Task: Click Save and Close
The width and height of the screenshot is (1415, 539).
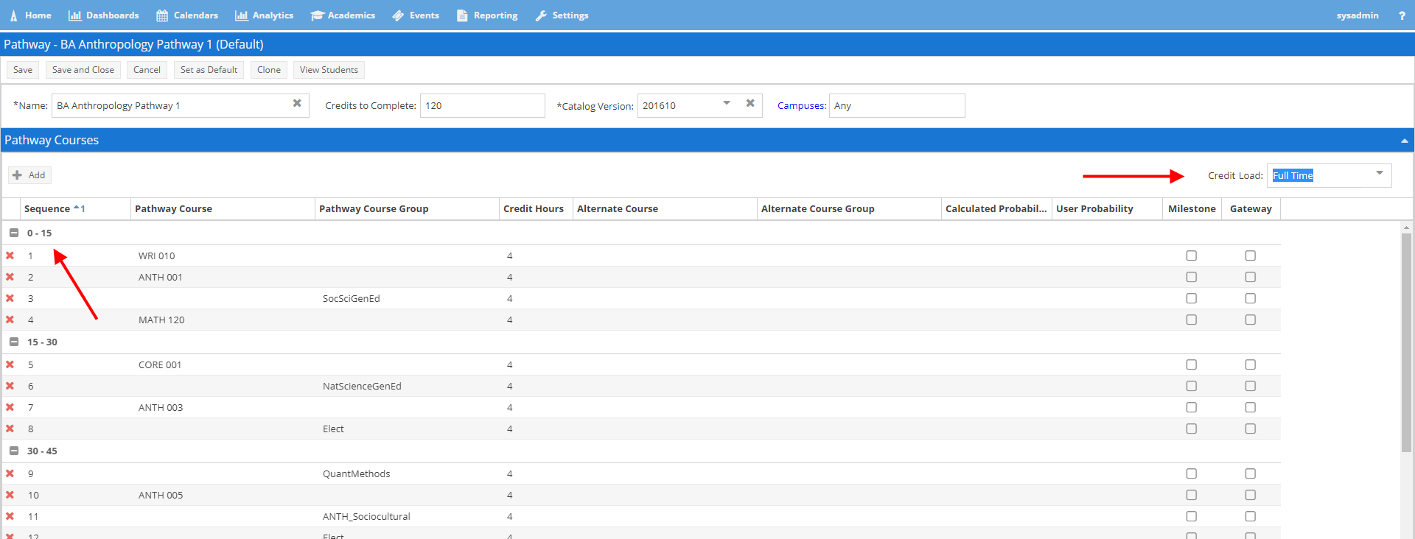Action: coord(83,70)
